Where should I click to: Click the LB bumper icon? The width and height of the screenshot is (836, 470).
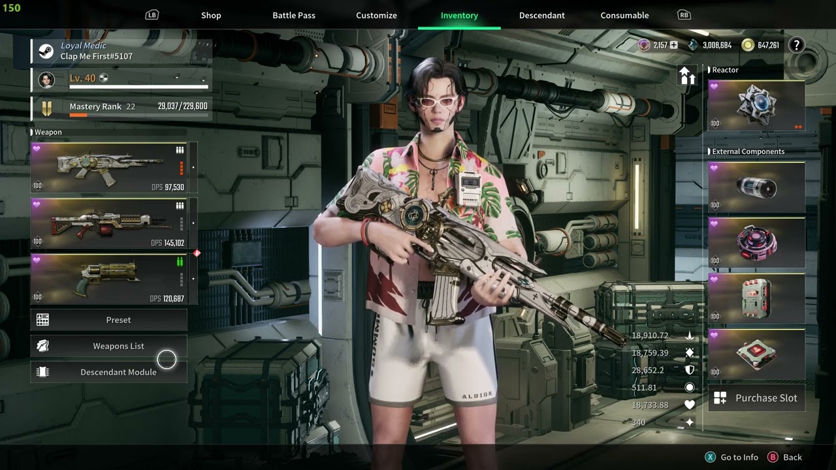click(x=152, y=15)
